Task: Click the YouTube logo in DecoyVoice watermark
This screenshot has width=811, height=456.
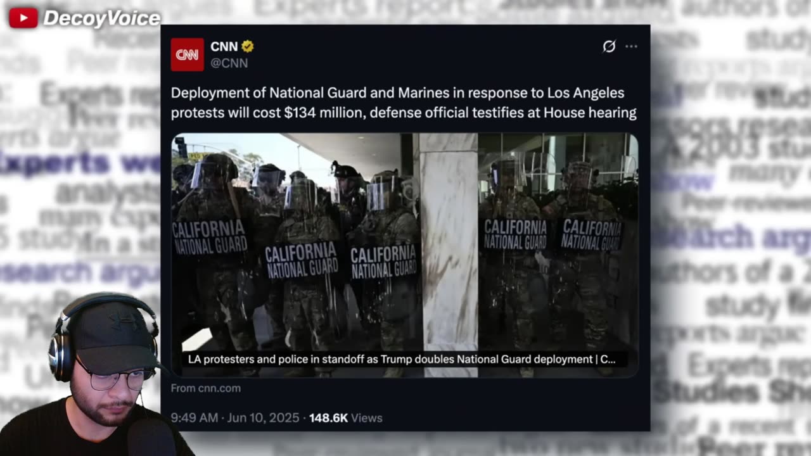Action: [x=23, y=18]
